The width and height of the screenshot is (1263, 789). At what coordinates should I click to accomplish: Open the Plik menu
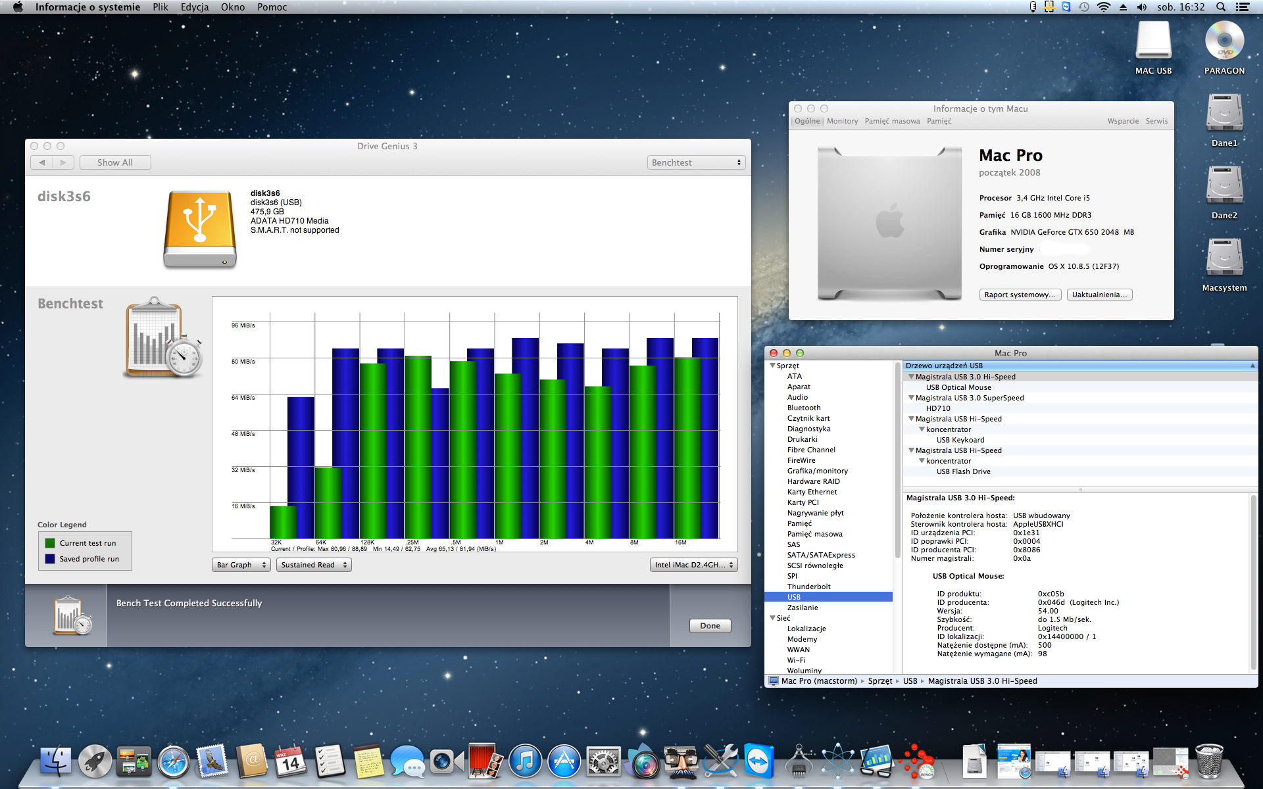[x=161, y=7]
